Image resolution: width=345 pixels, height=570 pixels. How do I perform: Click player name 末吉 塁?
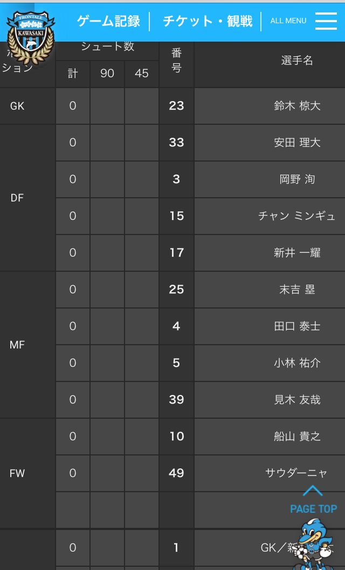click(x=297, y=290)
